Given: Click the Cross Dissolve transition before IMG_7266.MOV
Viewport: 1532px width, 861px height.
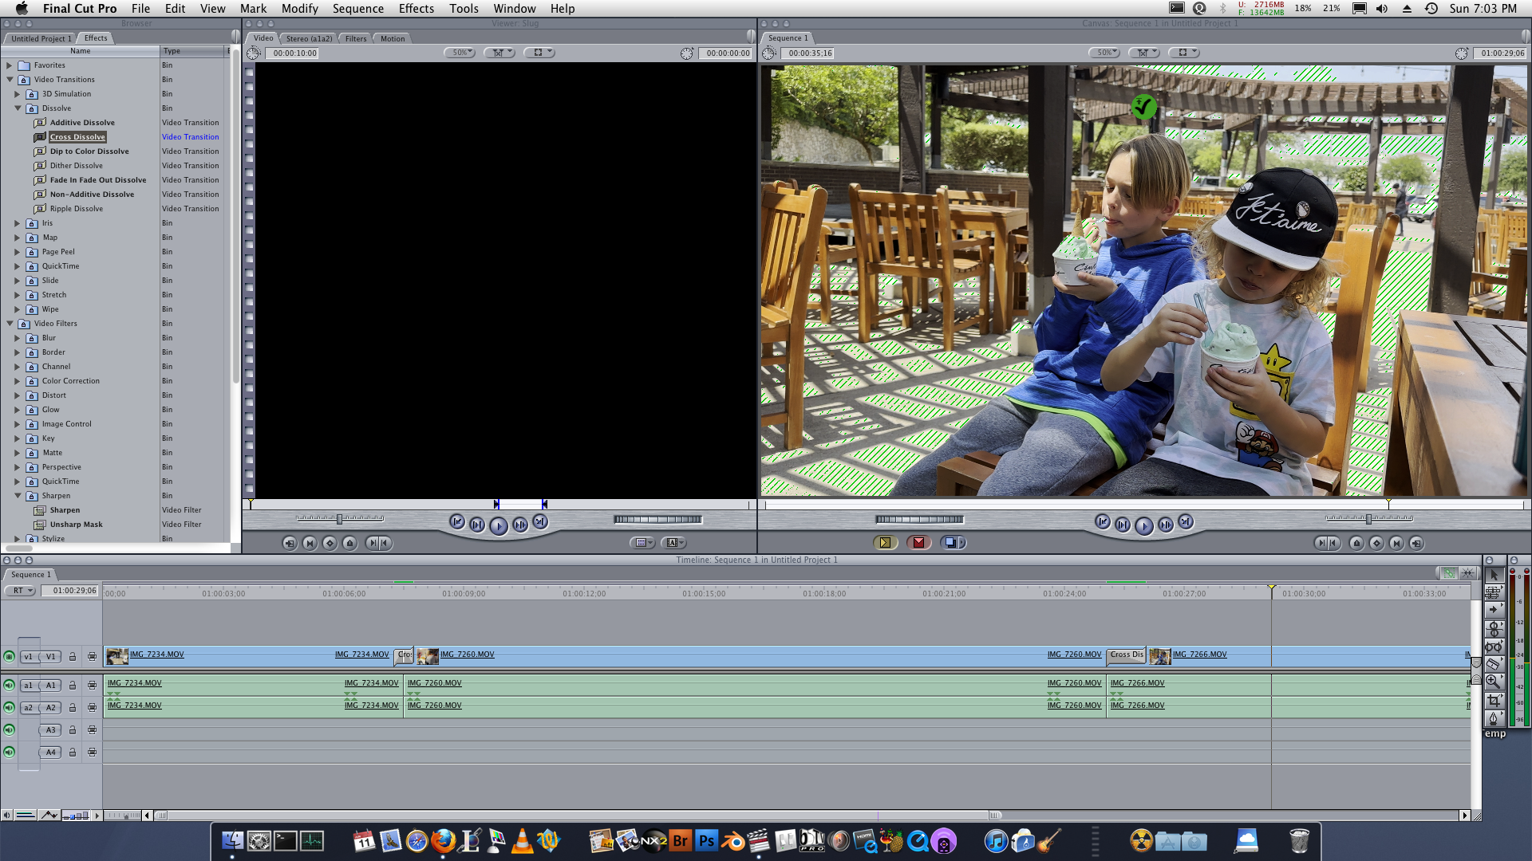Looking at the screenshot, I should [x=1126, y=655].
